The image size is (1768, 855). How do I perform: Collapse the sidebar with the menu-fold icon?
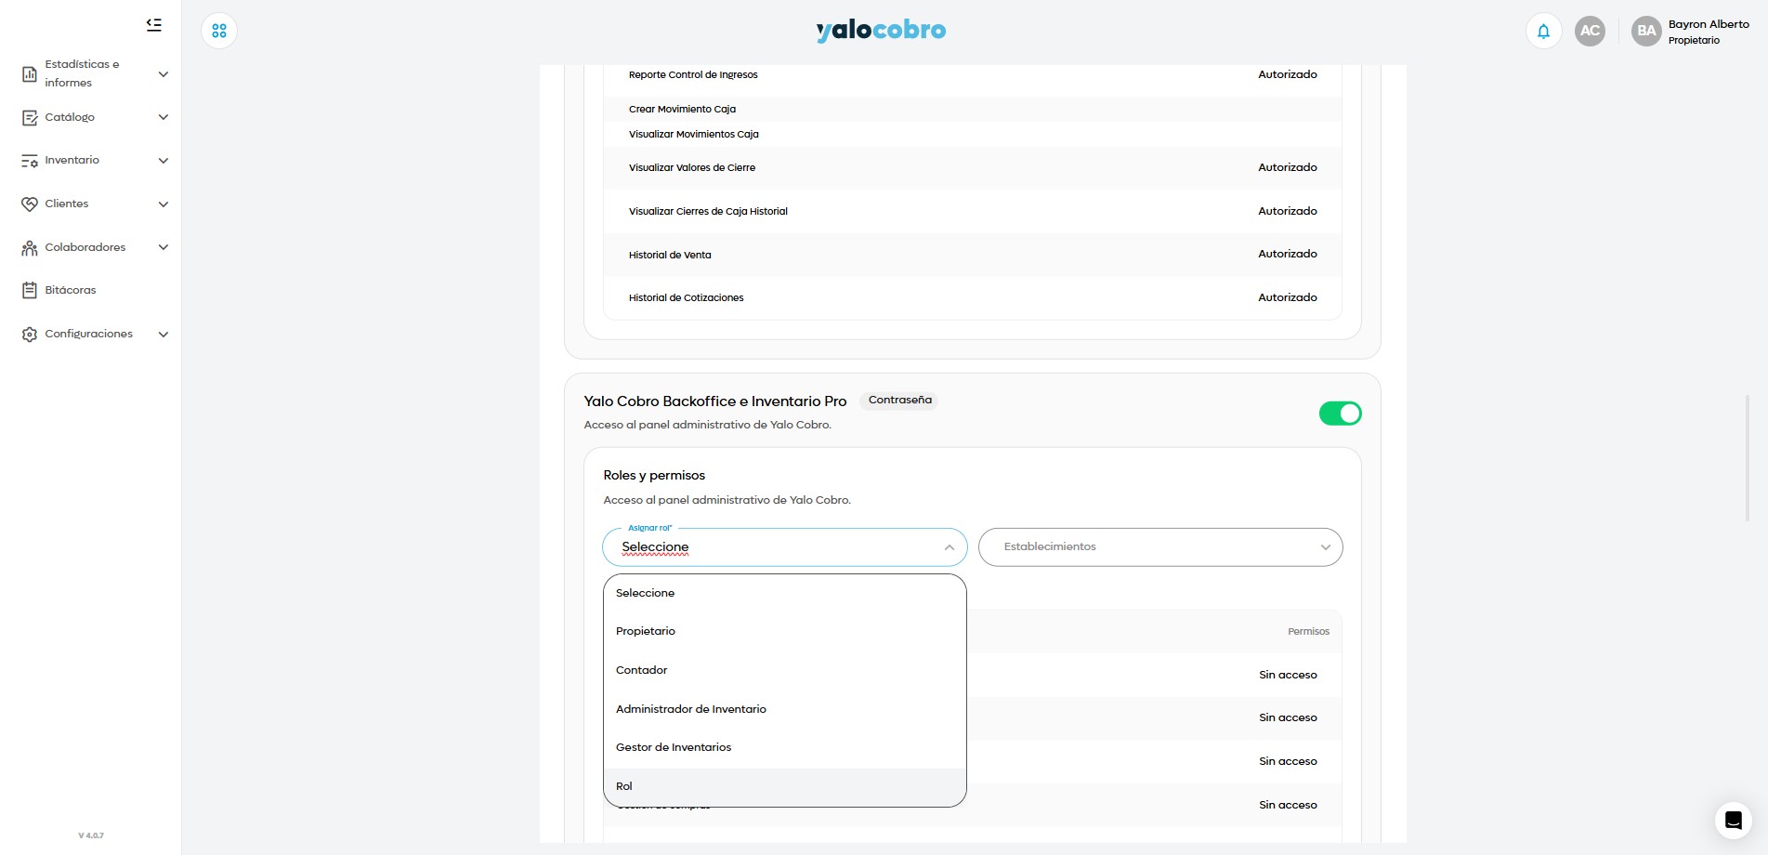pyautogui.click(x=154, y=25)
